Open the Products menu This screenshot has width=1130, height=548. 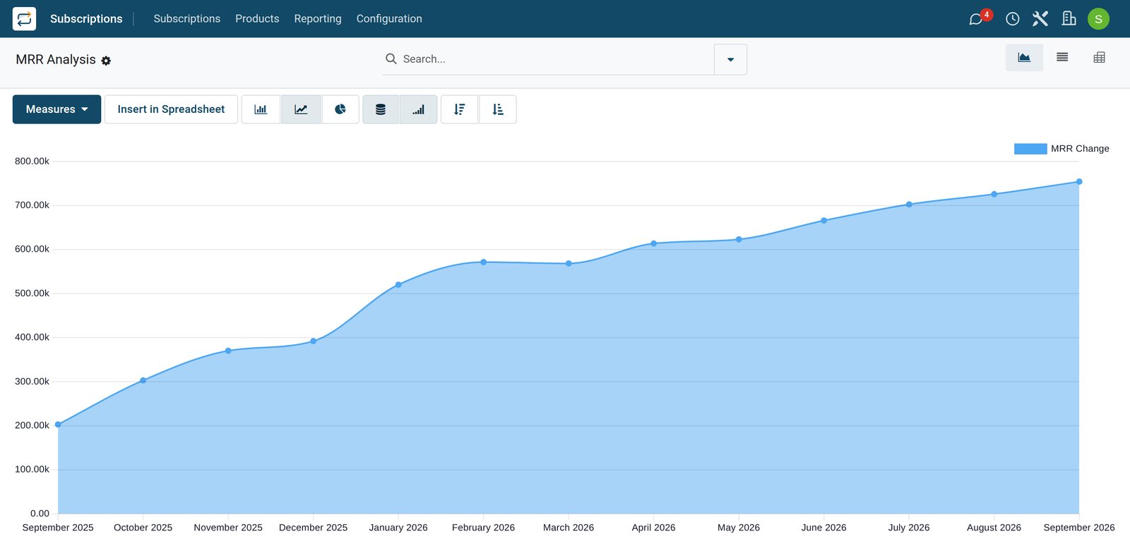(257, 19)
